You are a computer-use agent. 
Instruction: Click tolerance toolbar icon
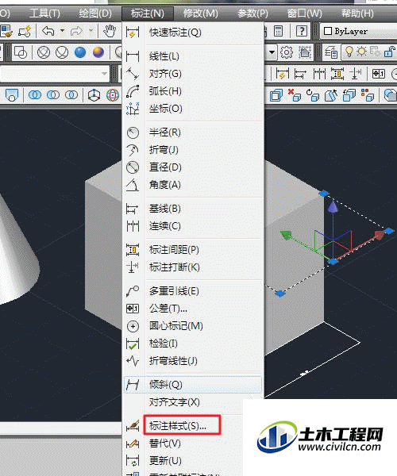(x=379, y=74)
